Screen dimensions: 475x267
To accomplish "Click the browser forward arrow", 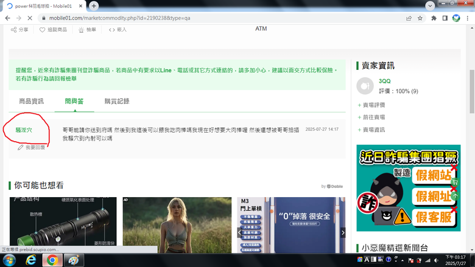I will 19,18.
